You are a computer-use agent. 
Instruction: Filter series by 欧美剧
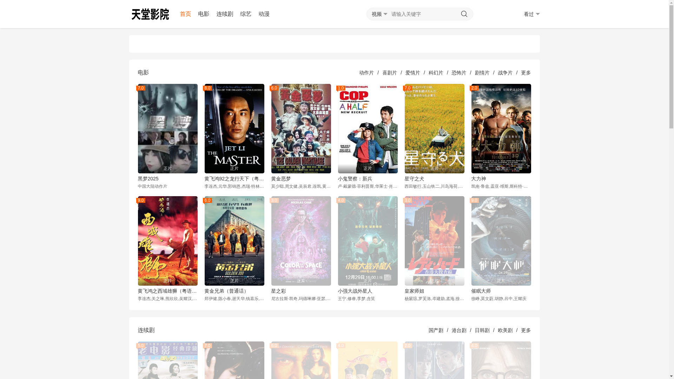click(x=505, y=330)
